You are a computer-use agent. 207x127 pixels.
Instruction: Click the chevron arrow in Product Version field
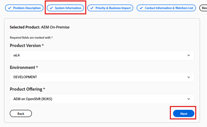click(189, 55)
